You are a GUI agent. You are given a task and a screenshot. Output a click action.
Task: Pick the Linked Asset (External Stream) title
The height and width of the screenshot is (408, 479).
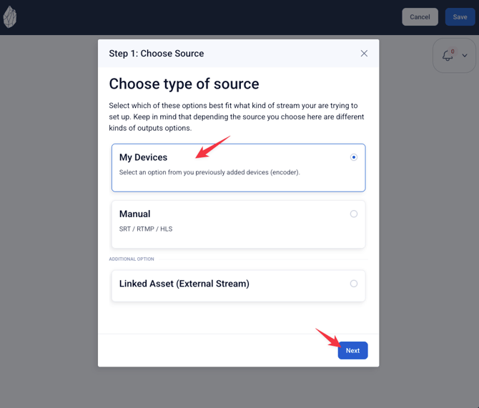click(x=184, y=284)
